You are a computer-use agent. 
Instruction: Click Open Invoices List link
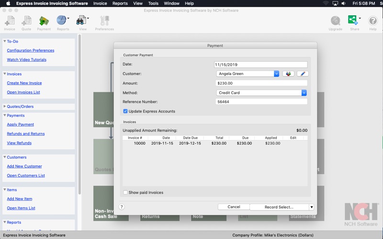23,92
